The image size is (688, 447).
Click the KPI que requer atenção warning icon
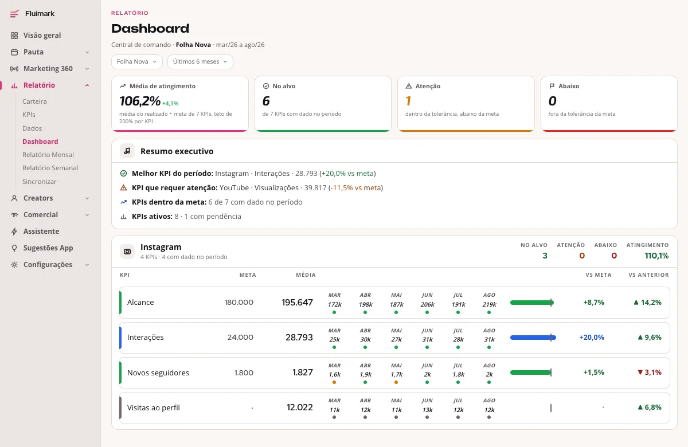pos(123,187)
